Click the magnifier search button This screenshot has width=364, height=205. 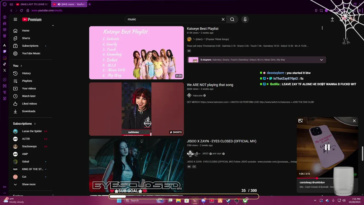(x=232, y=19)
